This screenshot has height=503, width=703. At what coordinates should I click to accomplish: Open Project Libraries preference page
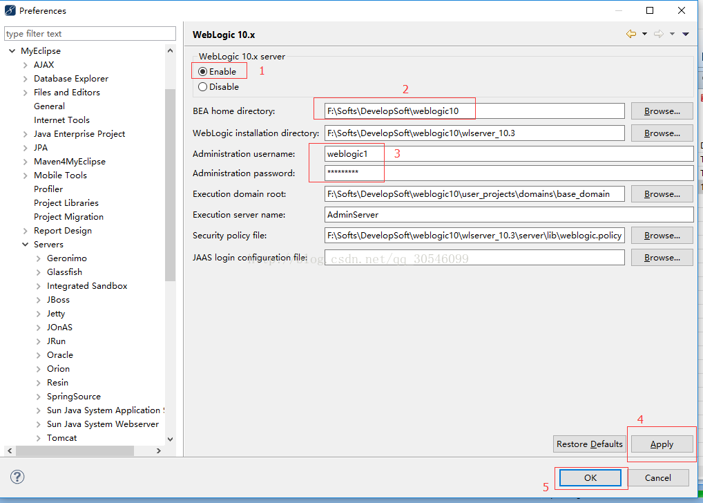[66, 203]
